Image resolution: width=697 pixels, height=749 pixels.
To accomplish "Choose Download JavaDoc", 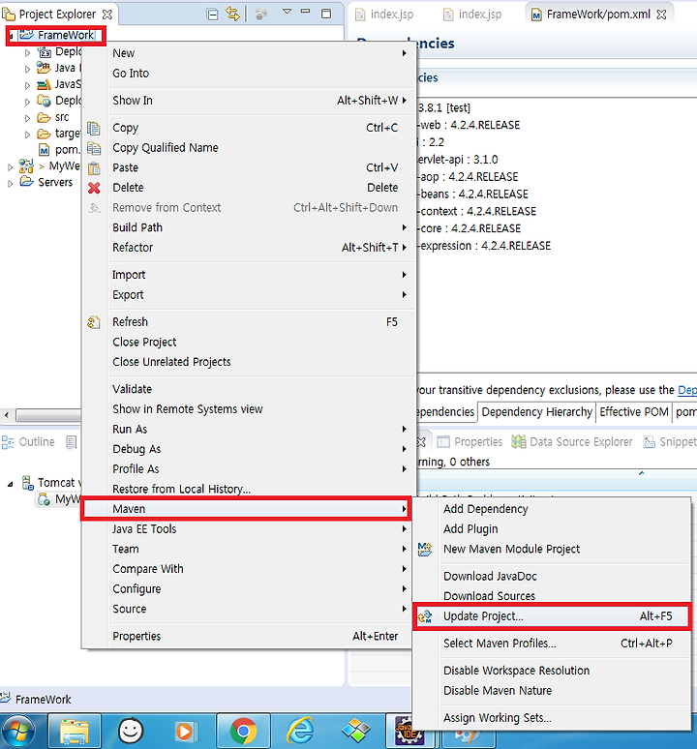I will pyautogui.click(x=552, y=577).
